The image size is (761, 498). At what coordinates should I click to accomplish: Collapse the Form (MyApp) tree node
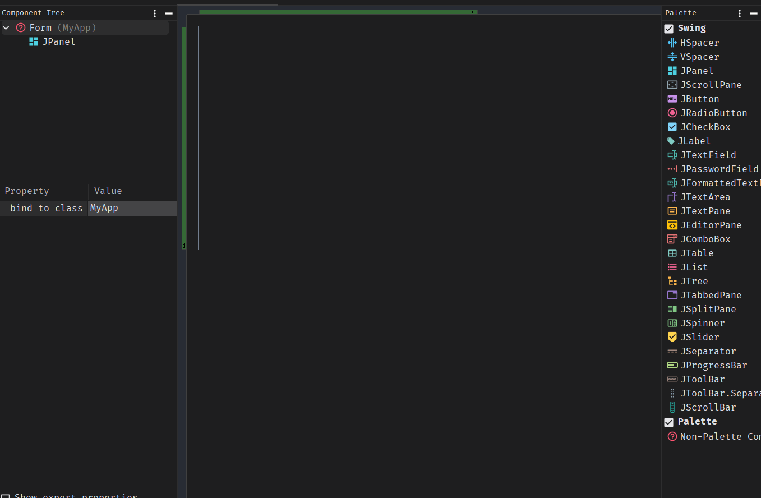coord(6,27)
